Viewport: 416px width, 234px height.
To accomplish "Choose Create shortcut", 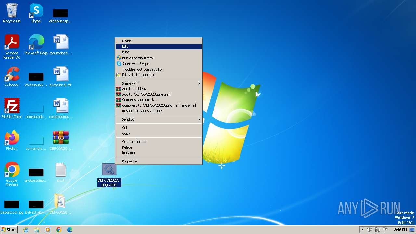I will tap(159, 142).
